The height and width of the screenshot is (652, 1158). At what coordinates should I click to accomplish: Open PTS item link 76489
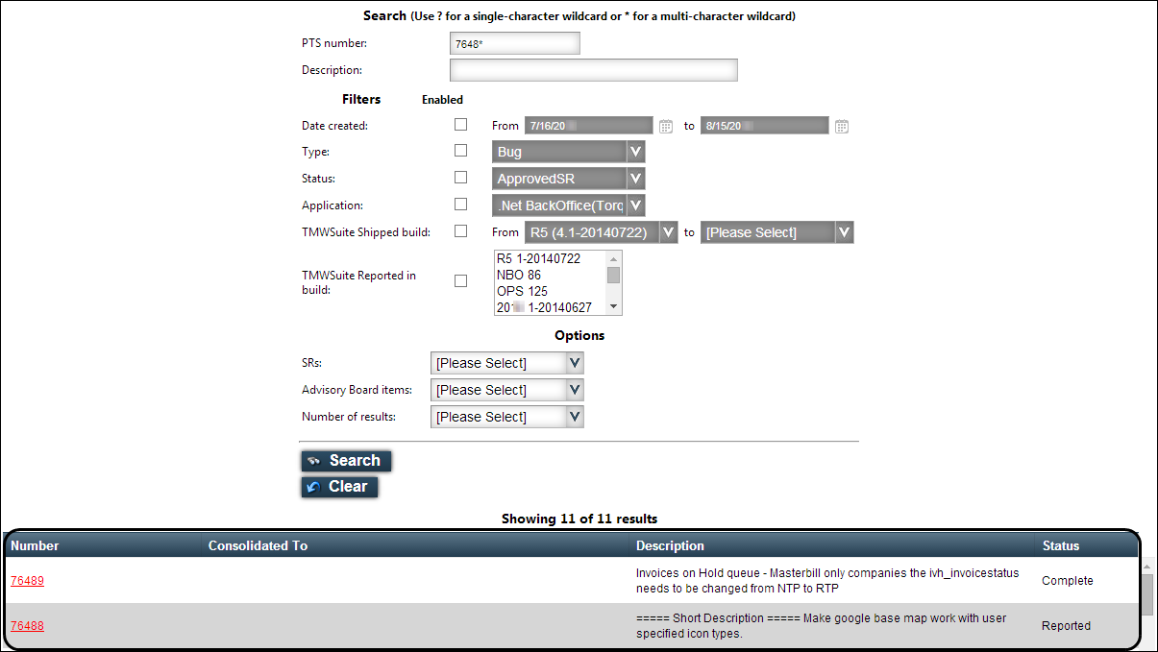tap(27, 581)
